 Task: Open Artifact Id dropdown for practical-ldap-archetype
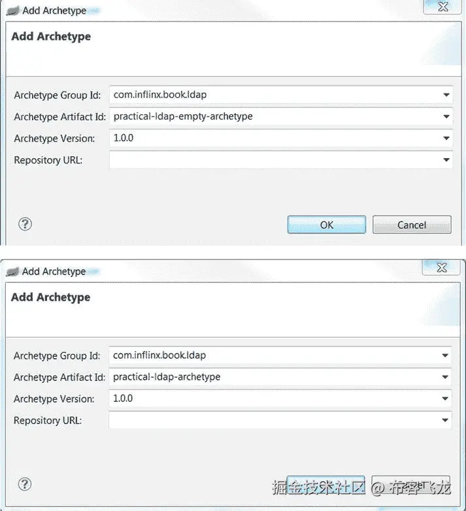pyautogui.click(x=445, y=377)
